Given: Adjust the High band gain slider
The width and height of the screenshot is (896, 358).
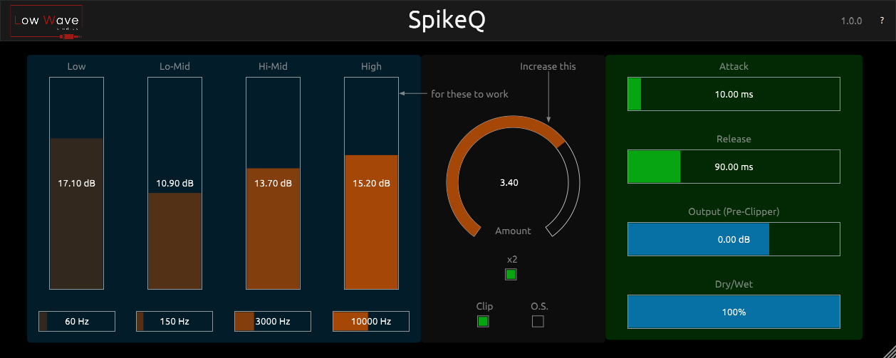Looking at the screenshot, I should tap(371, 183).
